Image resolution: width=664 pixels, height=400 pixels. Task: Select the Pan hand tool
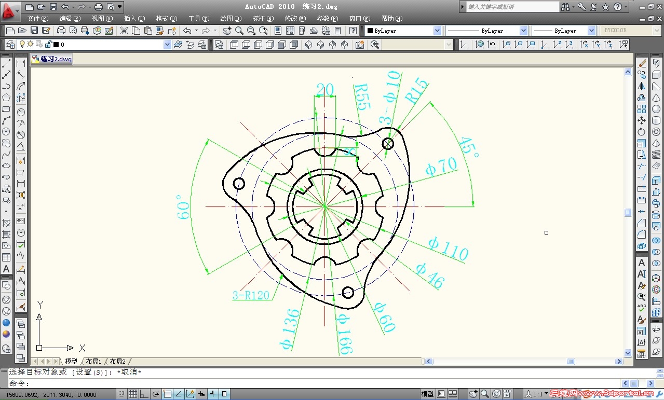(227, 31)
